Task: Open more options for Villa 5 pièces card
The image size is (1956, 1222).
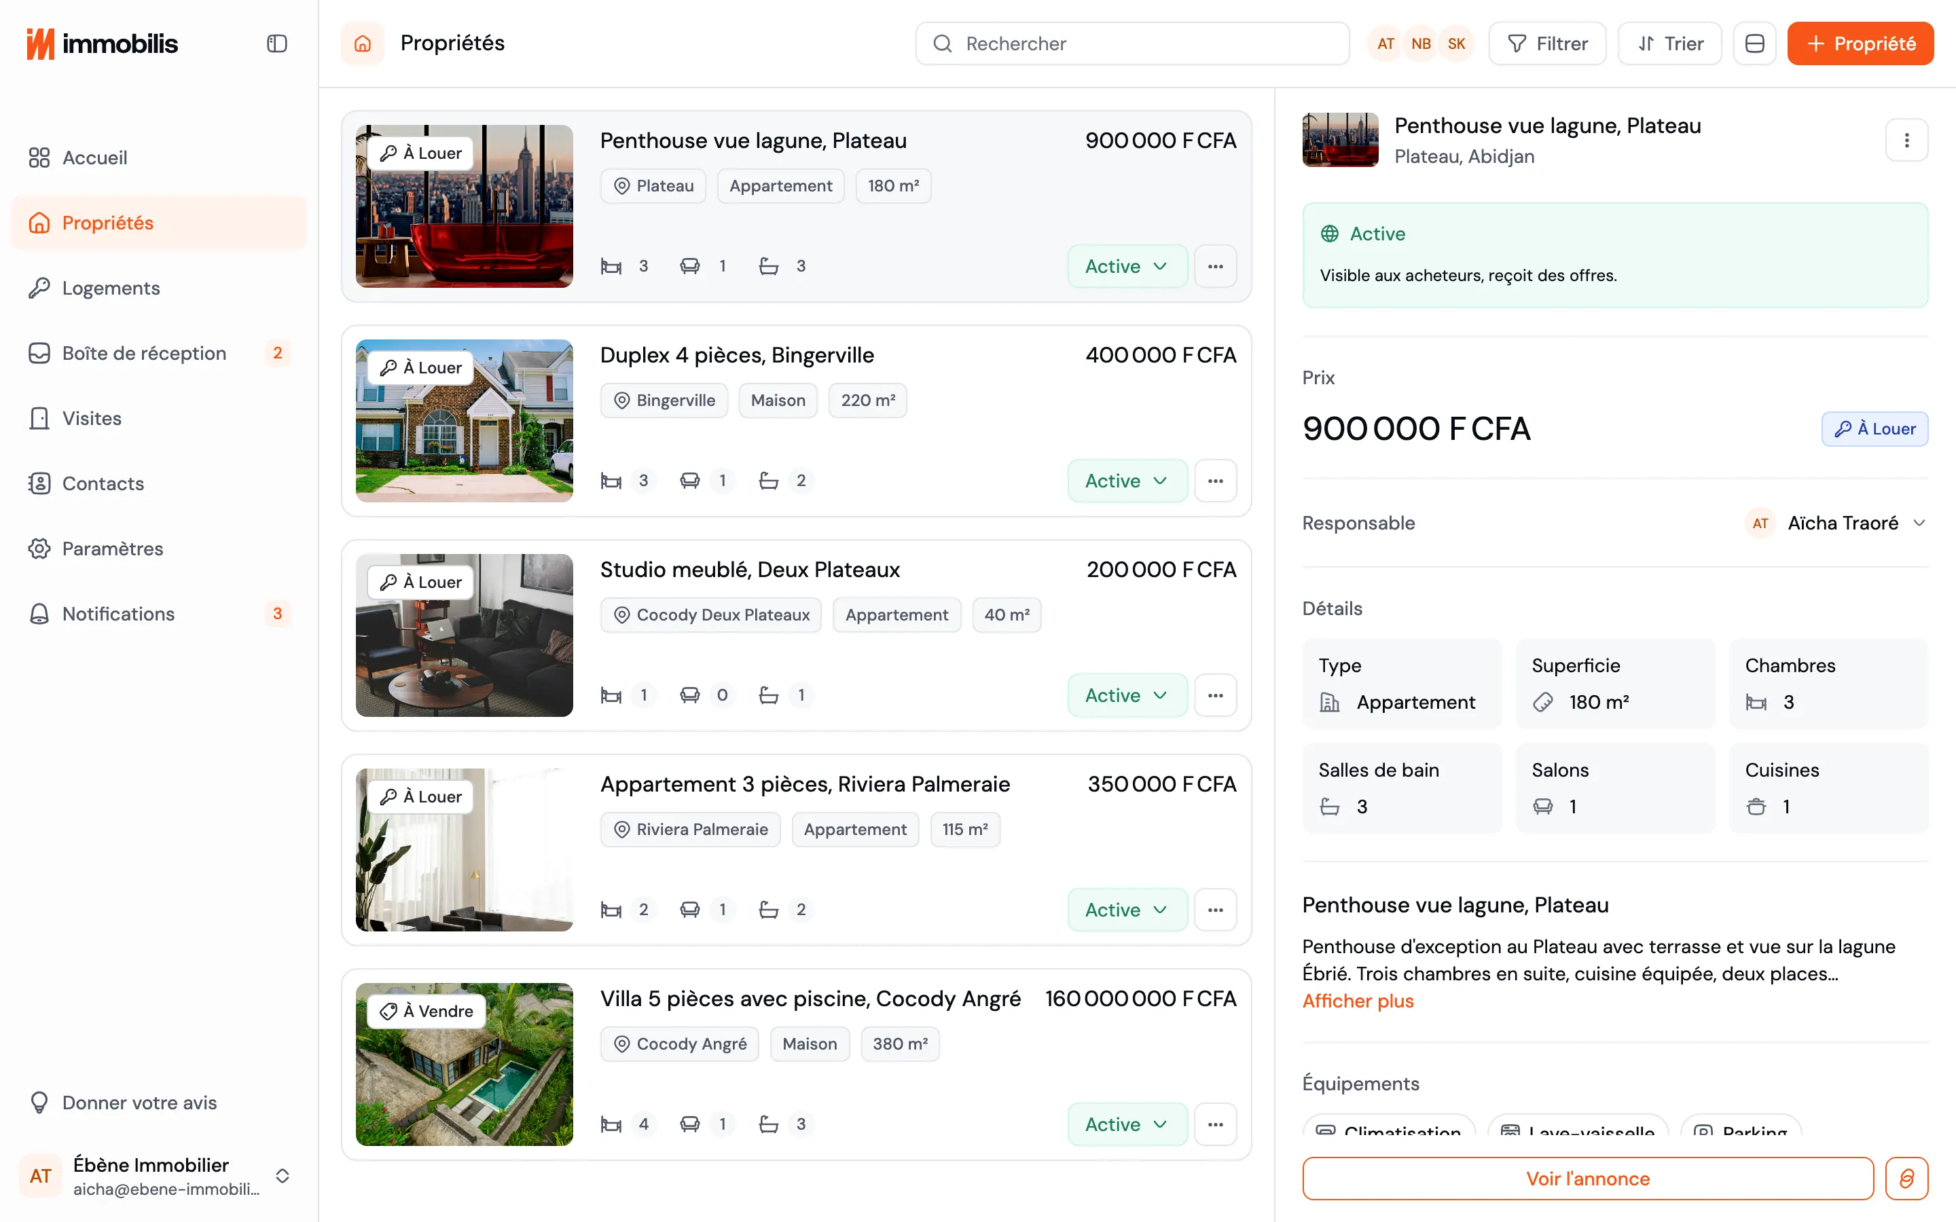Action: pos(1215,1124)
